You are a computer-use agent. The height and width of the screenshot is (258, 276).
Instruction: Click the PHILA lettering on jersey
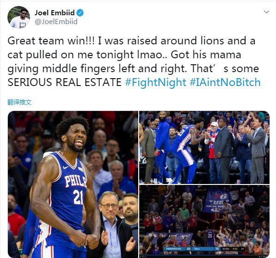[76, 181]
